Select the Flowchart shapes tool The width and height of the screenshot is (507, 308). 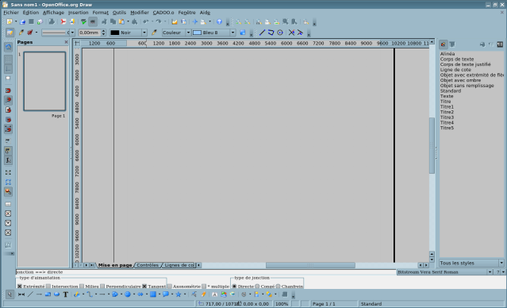(153, 295)
